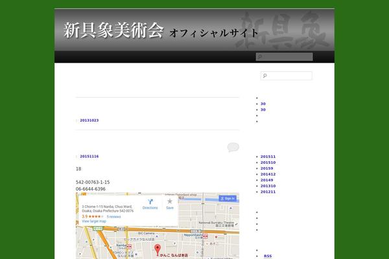
Task: Focus the search field in the dark navigation bar
Action: (x=285, y=57)
